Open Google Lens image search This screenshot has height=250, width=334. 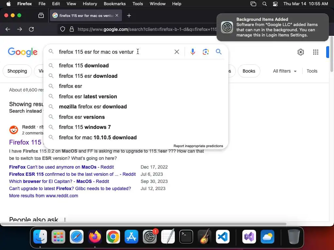pos(205,52)
